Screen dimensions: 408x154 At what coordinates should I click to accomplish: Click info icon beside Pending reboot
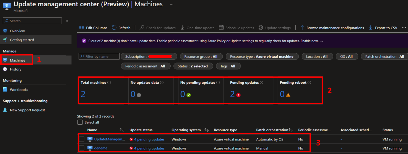(x=309, y=83)
